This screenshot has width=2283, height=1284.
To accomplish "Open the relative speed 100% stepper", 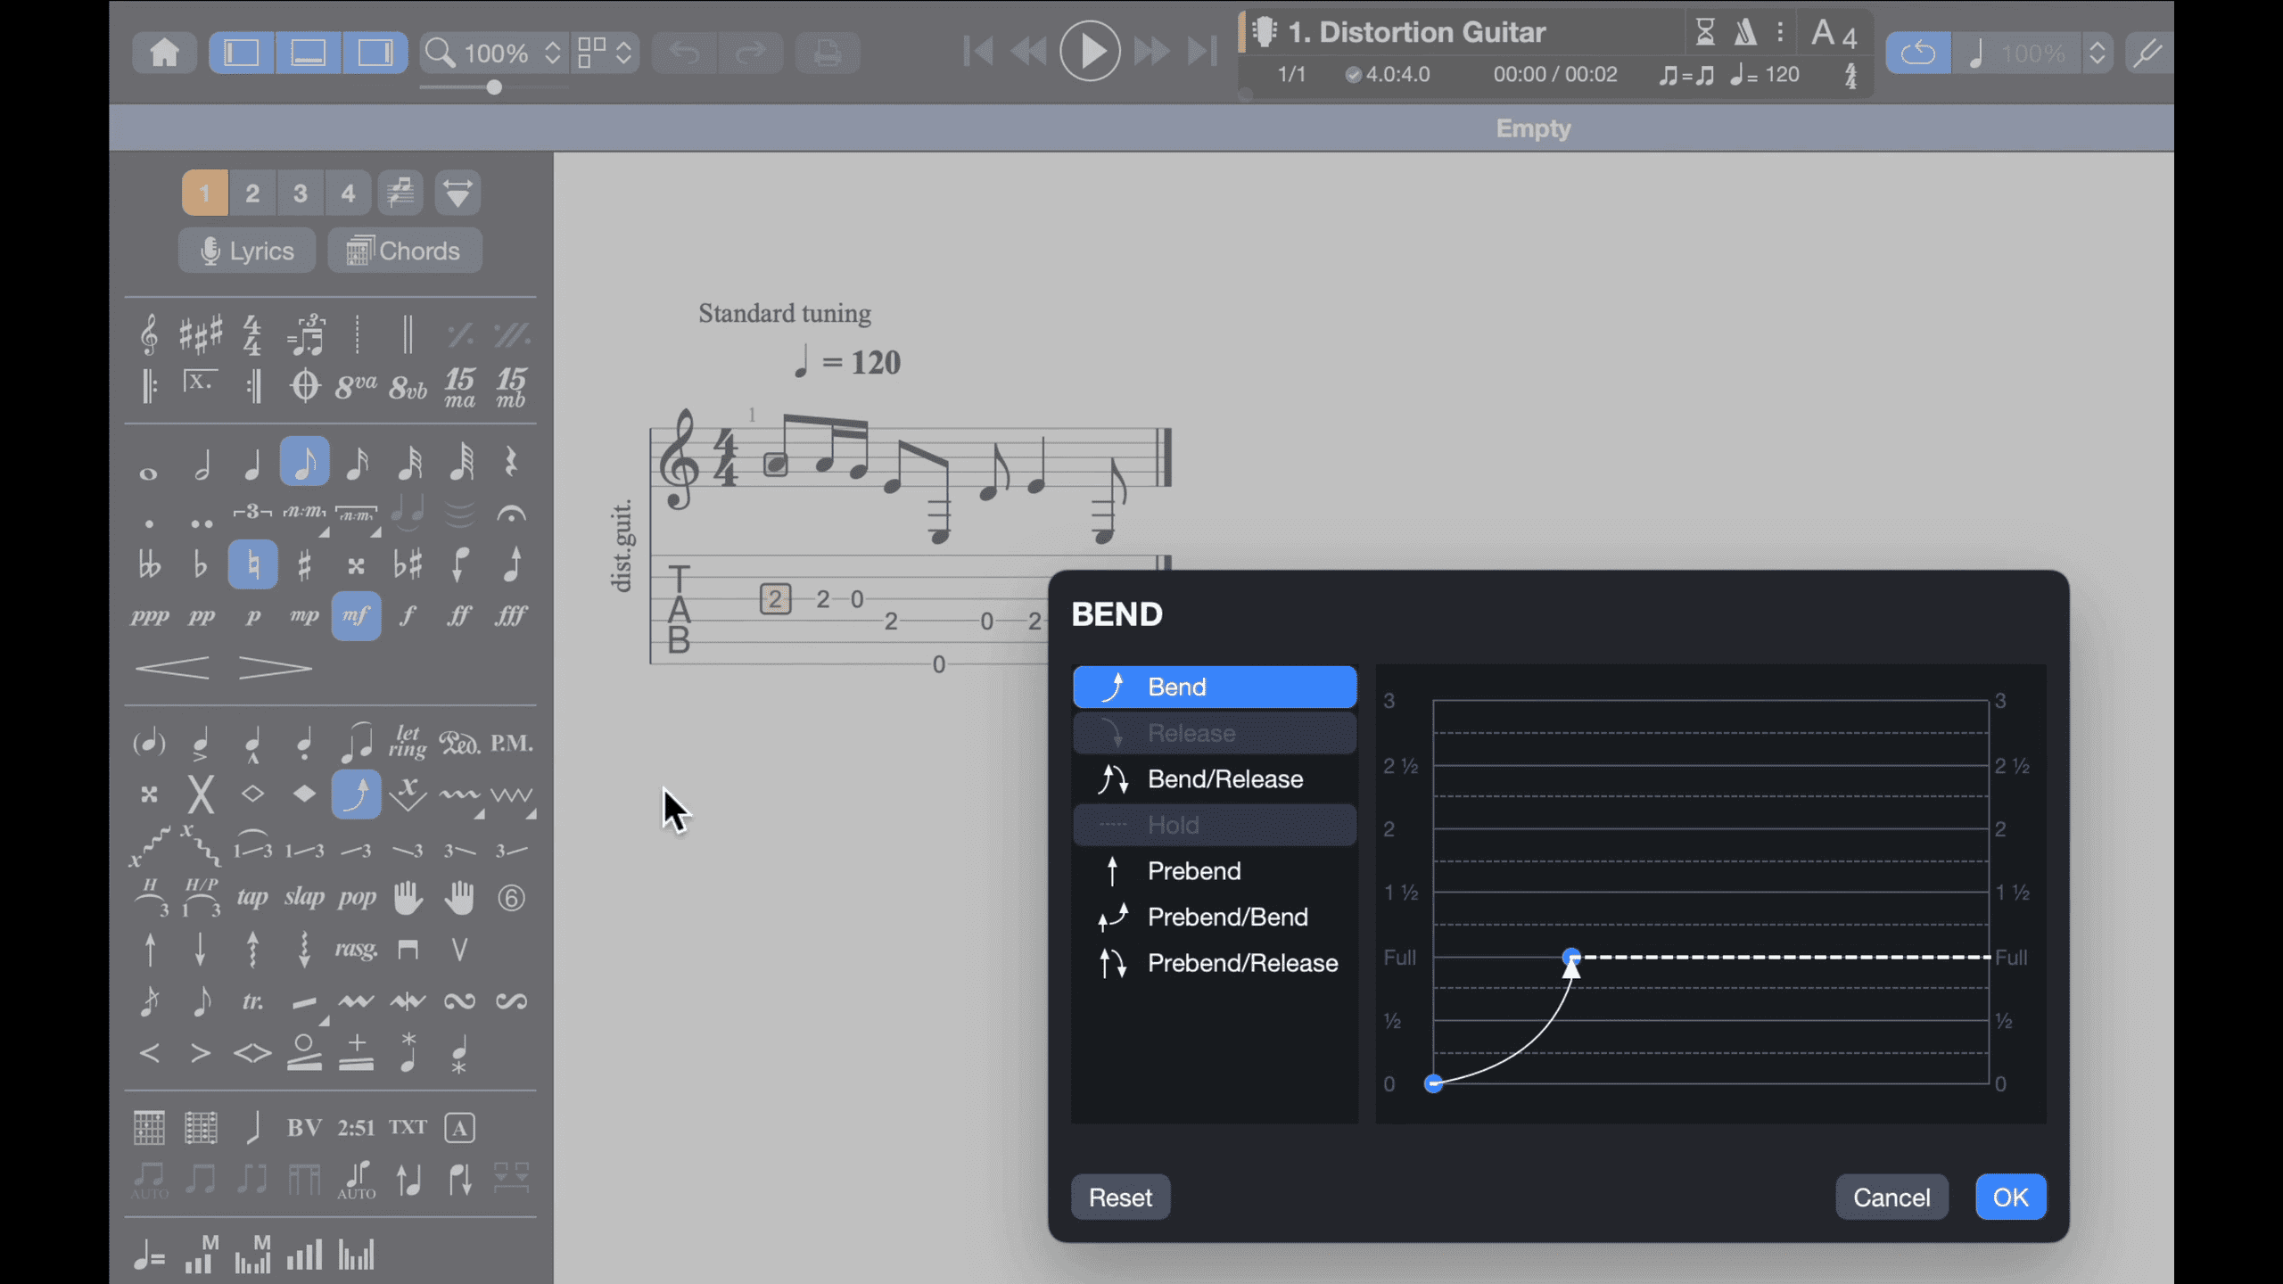I will pos(2097,53).
